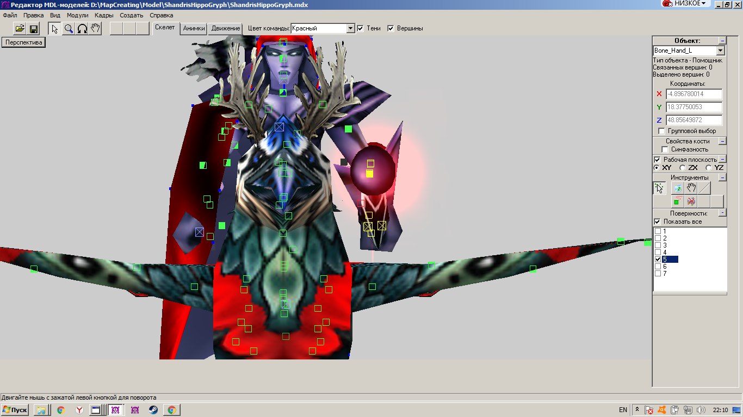Enable the Групповой выбор checkbox
Screen dimensions: 743x417
[661, 131]
